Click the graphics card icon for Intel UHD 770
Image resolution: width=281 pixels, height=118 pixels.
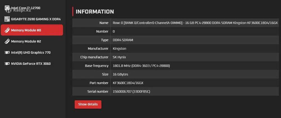(x=7, y=52)
